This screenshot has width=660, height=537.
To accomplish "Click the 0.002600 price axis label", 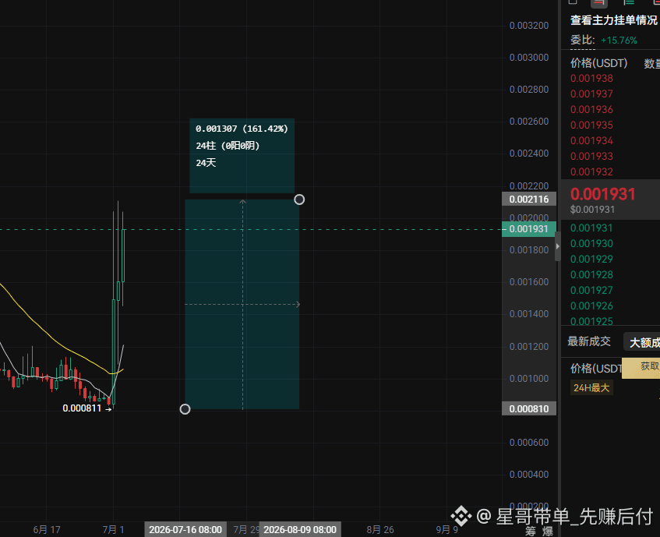I will [x=528, y=122].
